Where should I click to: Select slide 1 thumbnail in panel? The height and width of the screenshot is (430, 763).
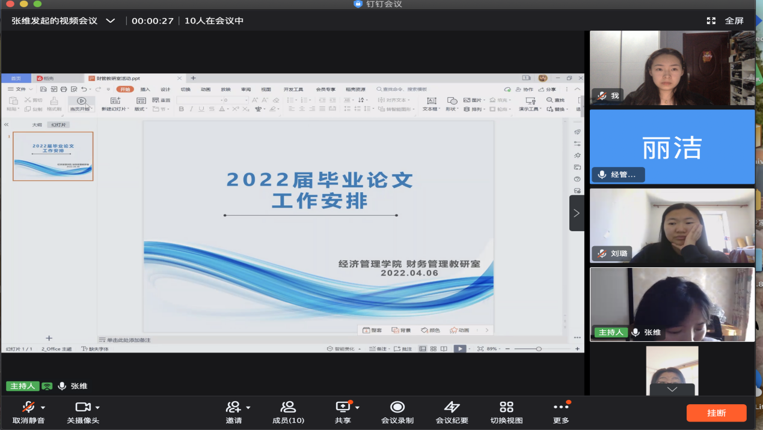coord(53,156)
